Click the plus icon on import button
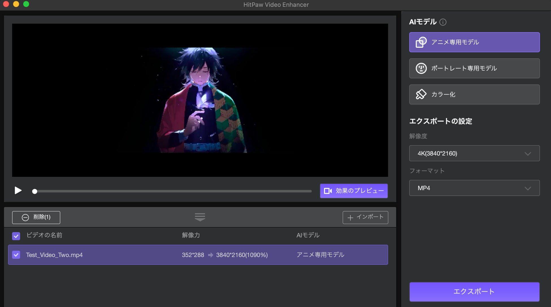This screenshot has height=307, width=551. [x=350, y=217]
